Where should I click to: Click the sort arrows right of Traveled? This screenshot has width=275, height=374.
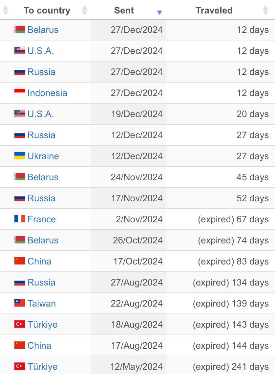(x=265, y=10)
